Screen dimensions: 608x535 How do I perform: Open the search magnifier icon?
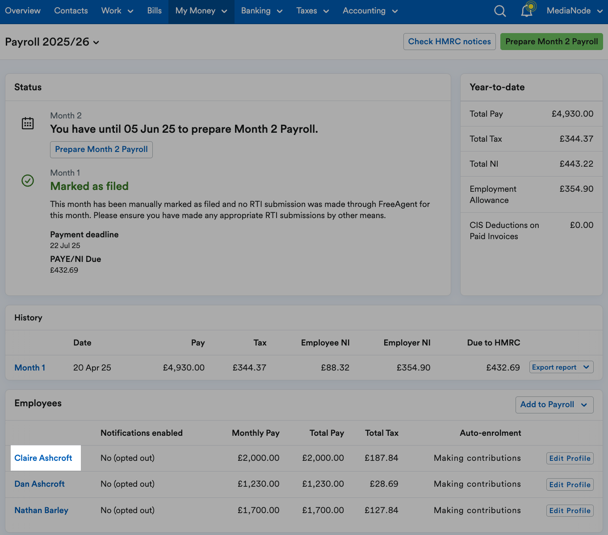(500, 11)
